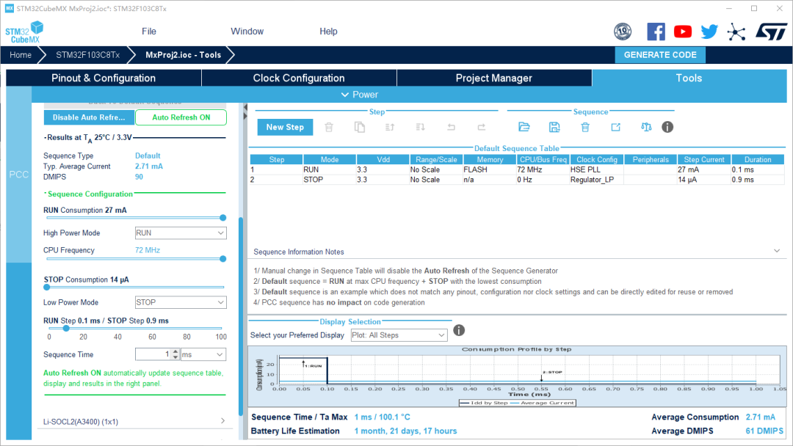Open the Sequence Time unit ms dropdown
This screenshot has height=446, width=793.
pyautogui.click(x=203, y=354)
